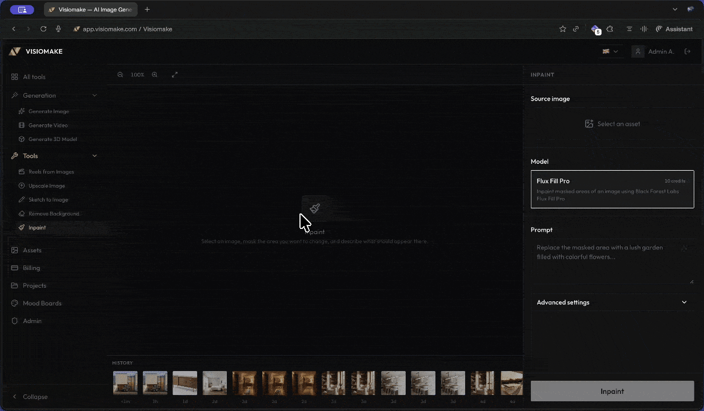Open the Mood Boards section
704x411 pixels.
pyautogui.click(x=42, y=303)
